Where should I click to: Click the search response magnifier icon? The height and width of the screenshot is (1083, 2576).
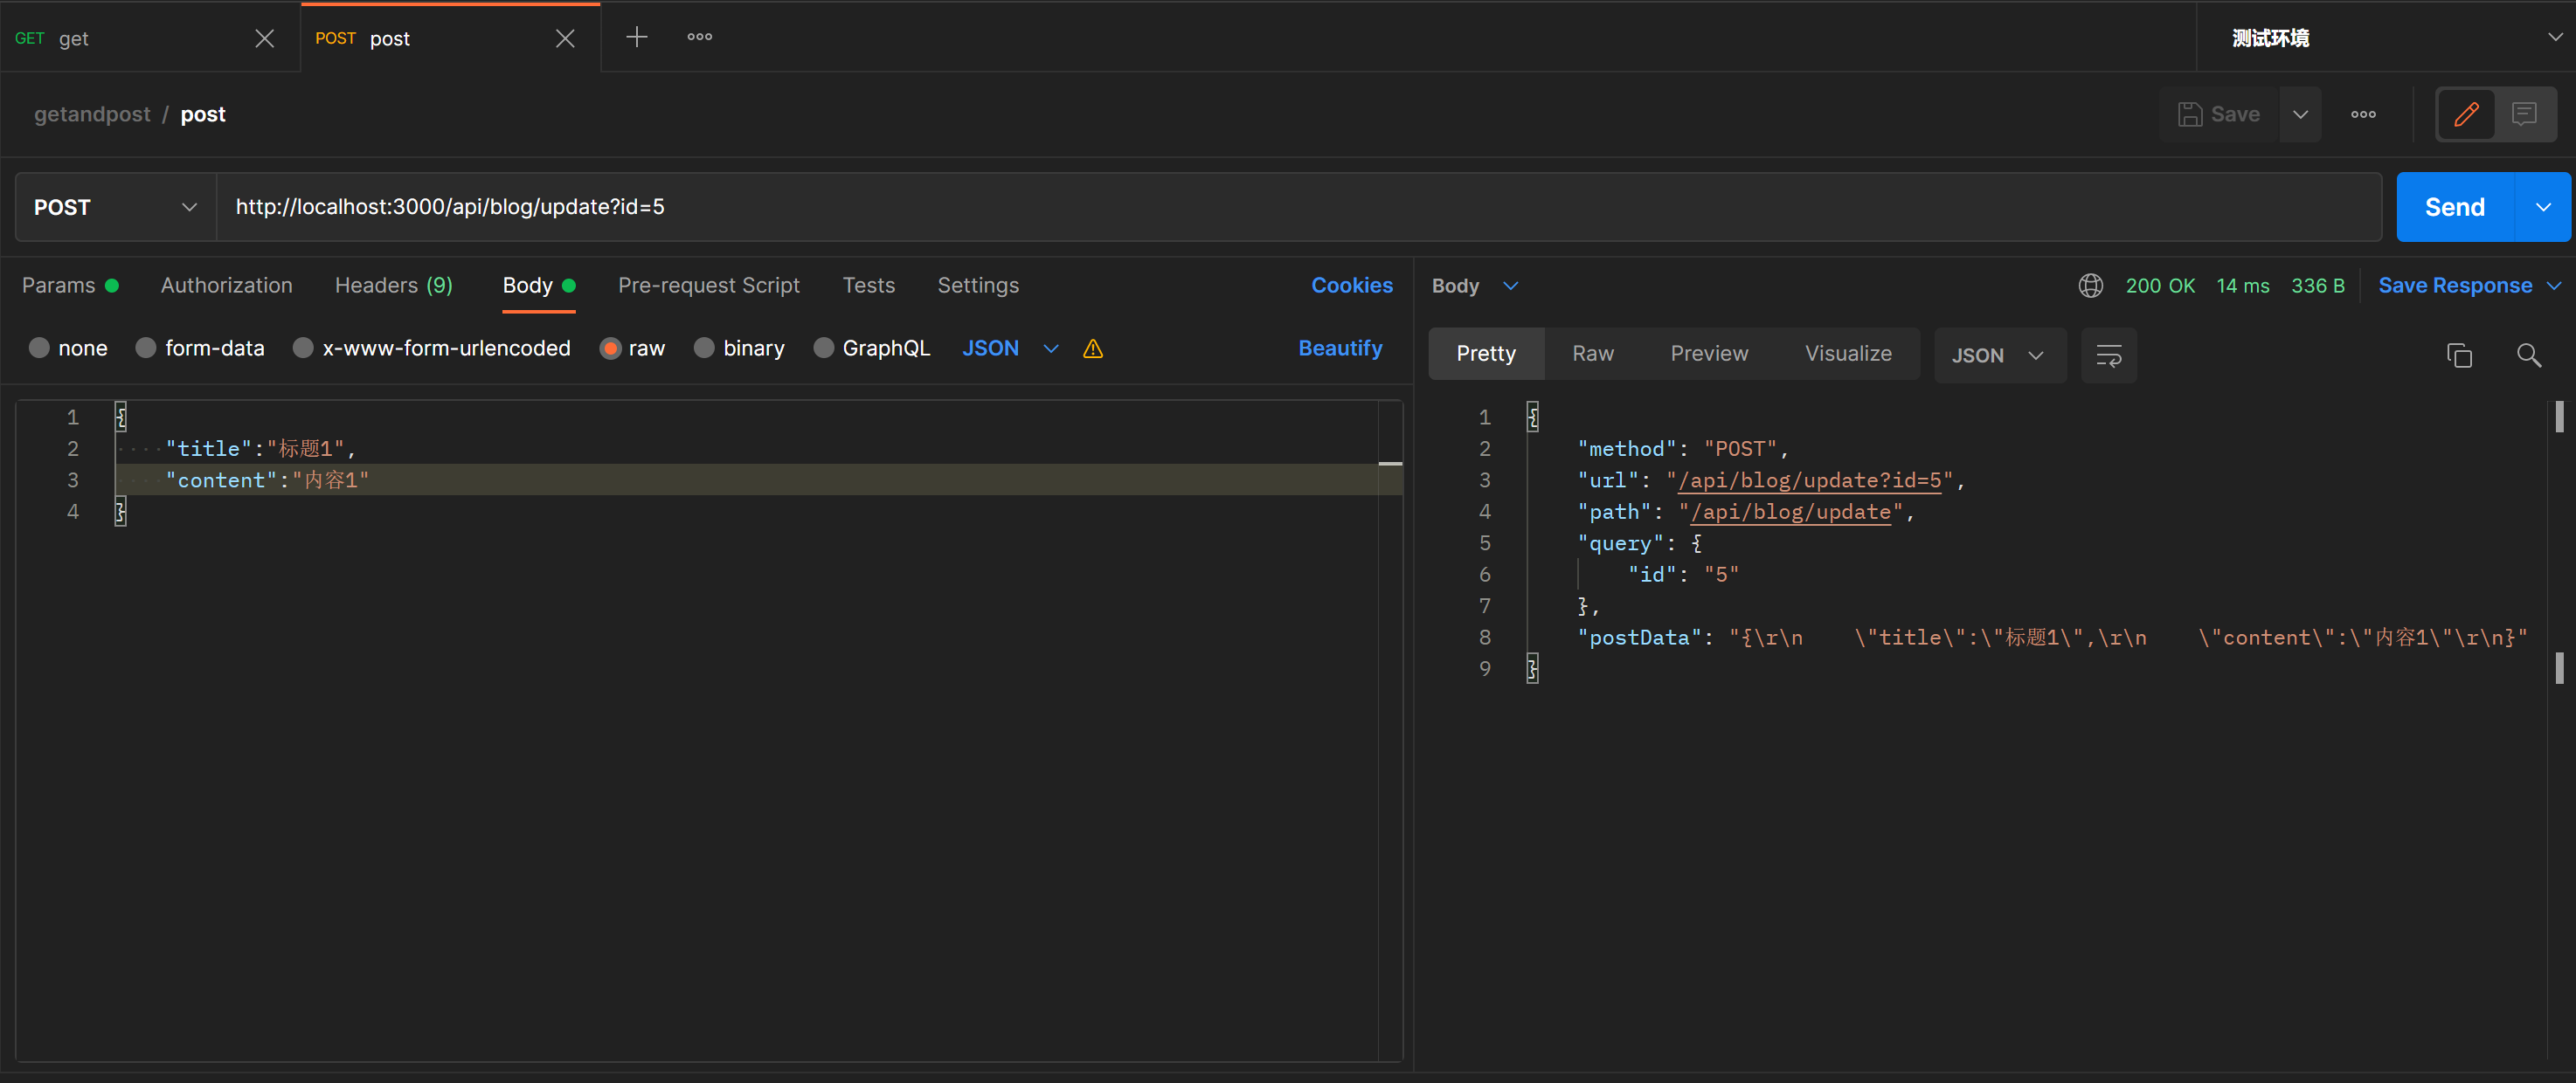pos(2528,355)
